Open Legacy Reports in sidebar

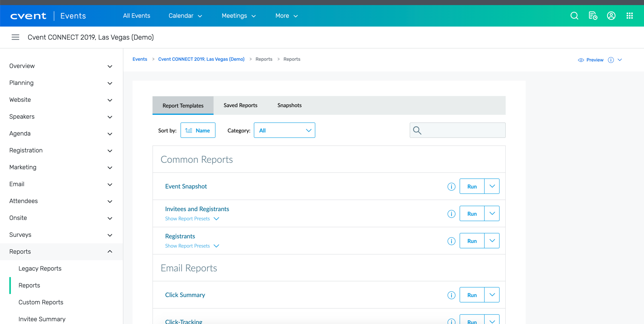(40, 269)
